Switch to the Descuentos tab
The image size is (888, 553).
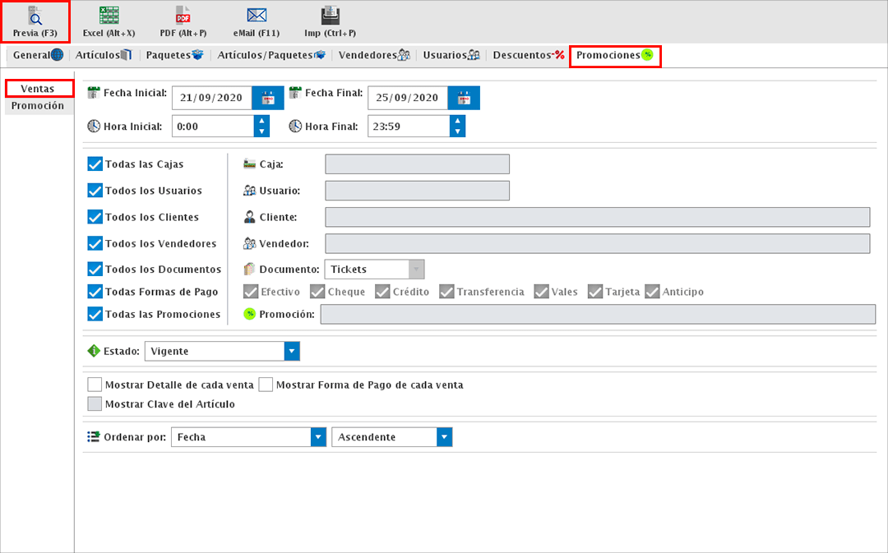click(528, 55)
